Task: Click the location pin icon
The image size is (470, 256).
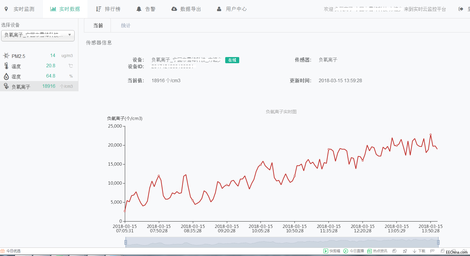Action: click(6, 9)
